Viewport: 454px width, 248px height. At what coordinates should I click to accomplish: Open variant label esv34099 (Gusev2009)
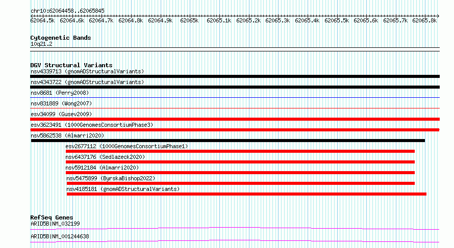tap(61, 114)
